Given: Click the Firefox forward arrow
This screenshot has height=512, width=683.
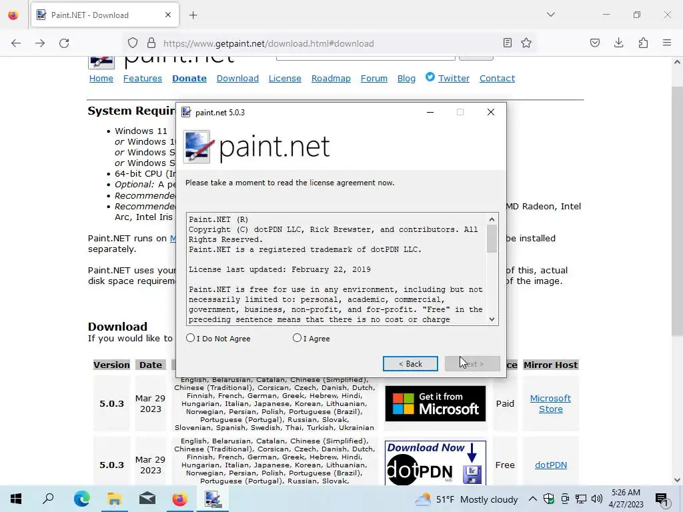Looking at the screenshot, I should (40, 43).
